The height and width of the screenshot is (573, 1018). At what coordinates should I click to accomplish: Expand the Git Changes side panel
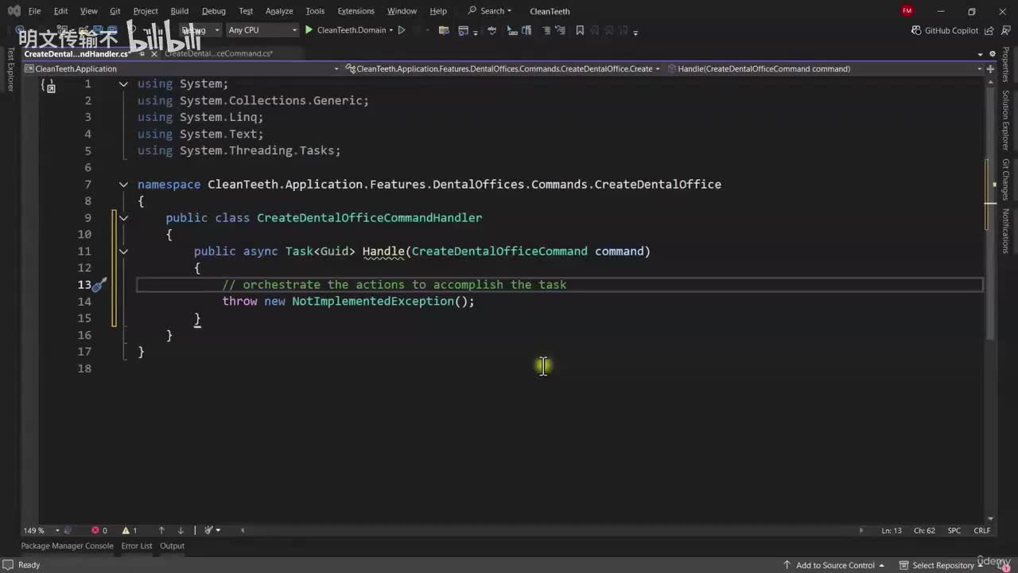point(1005,179)
